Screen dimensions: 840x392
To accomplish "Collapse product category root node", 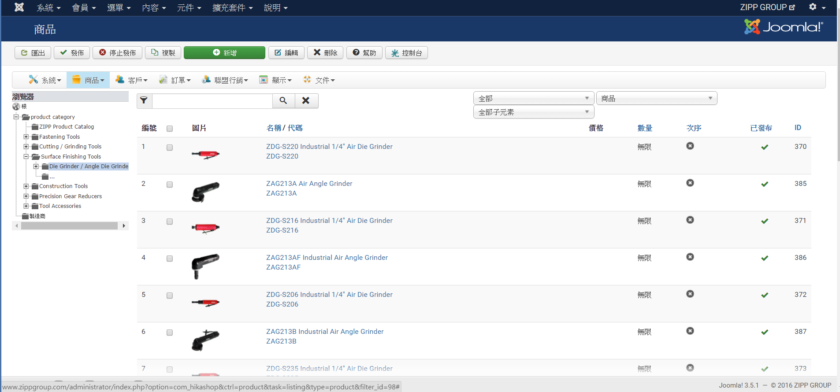I will [x=16, y=117].
